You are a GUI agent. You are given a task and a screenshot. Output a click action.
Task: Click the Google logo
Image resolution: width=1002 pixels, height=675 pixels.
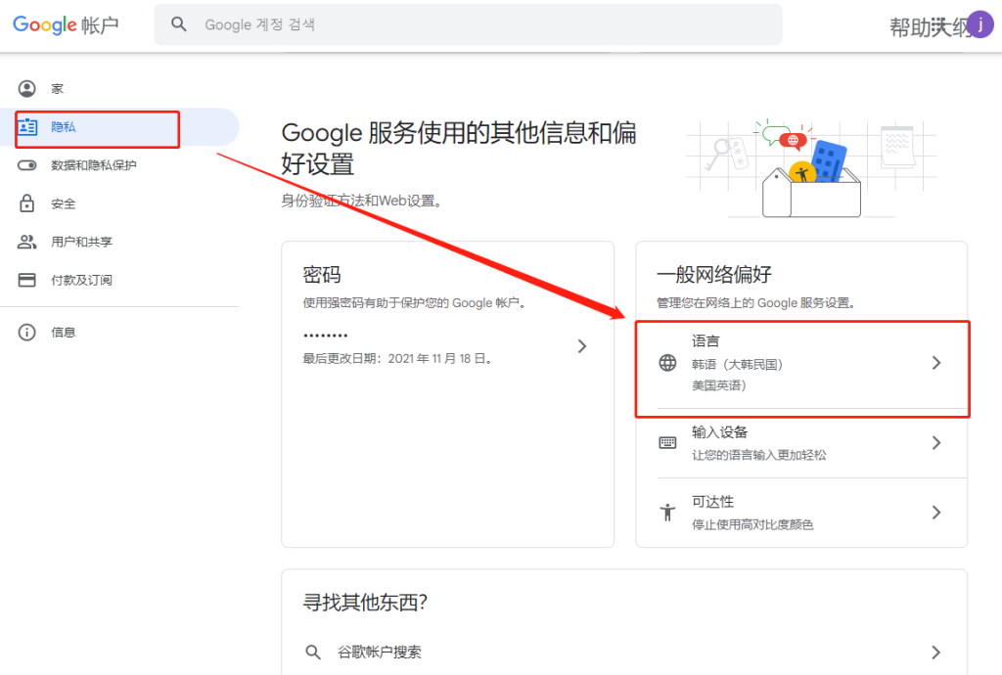tap(45, 24)
